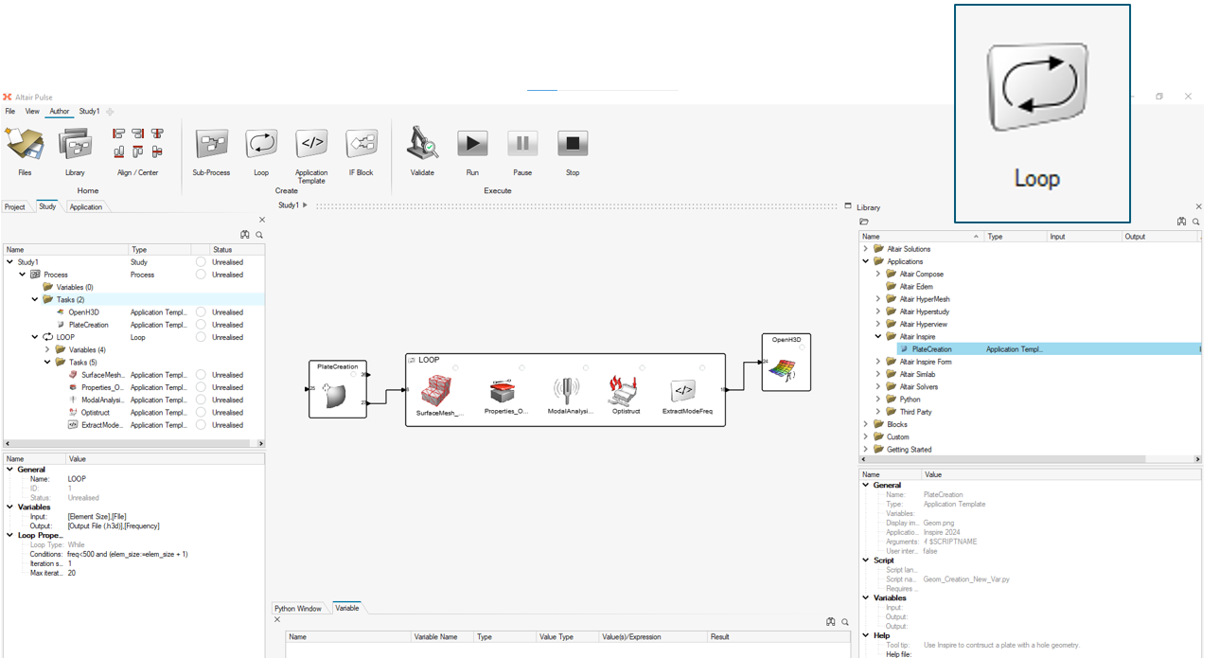Collapse the Loop Properties section
The width and height of the screenshot is (1219, 658).
9,535
